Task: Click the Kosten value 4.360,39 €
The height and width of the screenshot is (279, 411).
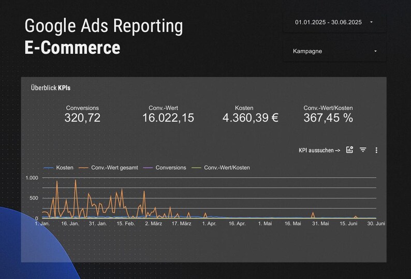Action: point(251,117)
